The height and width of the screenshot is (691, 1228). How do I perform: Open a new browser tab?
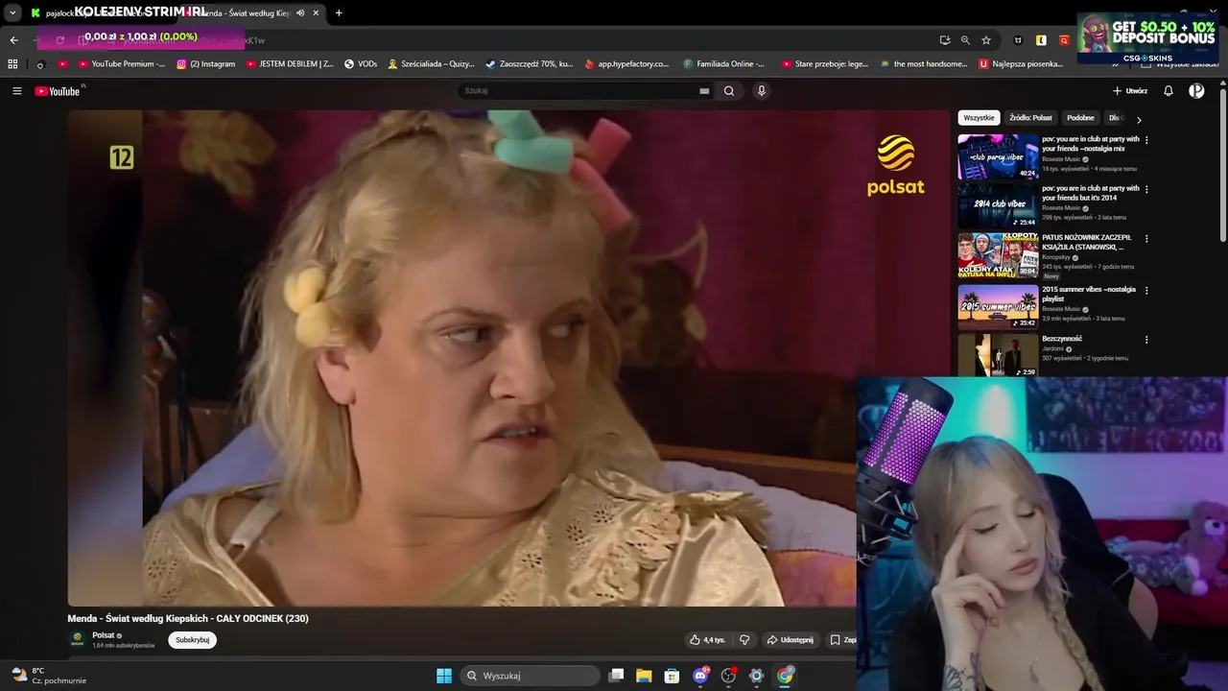click(339, 12)
